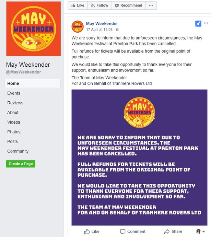This screenshot has width=211, height=237.
Task: Click the thumbs-up Like icon under the post
Action: pos(87,232)
